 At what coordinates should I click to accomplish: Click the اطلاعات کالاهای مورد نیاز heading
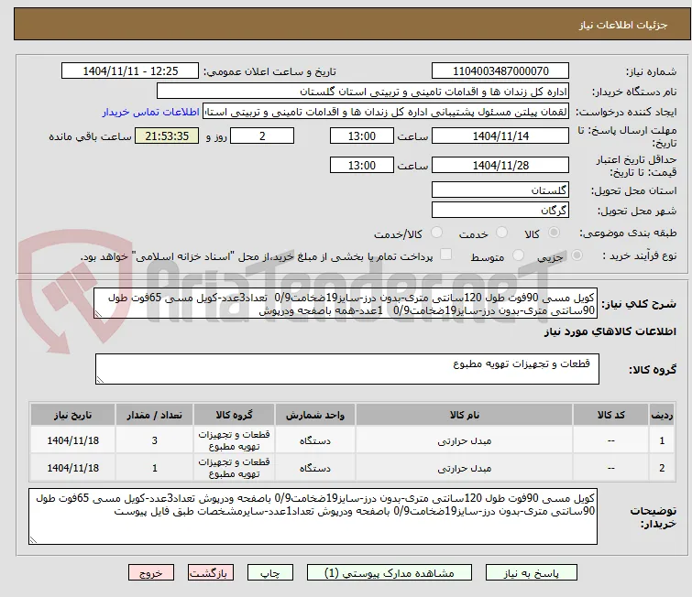(x=610, y=331)
